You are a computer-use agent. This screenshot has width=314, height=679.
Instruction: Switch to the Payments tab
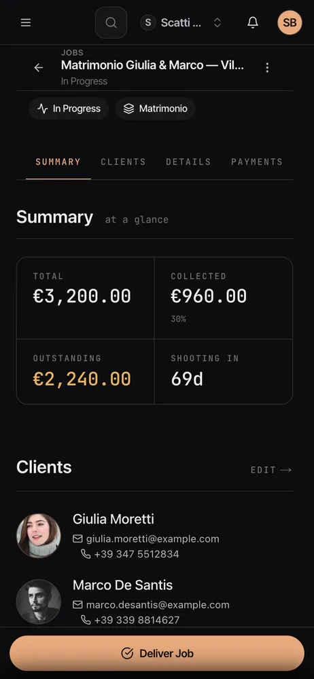[x=257, y=162]
